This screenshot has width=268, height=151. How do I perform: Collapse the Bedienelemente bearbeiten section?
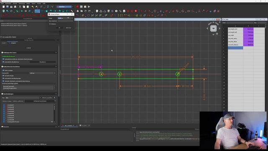(x=56, y=67)
